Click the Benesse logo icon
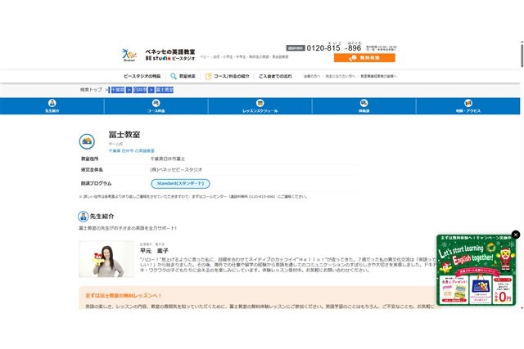 pos(129,55)
